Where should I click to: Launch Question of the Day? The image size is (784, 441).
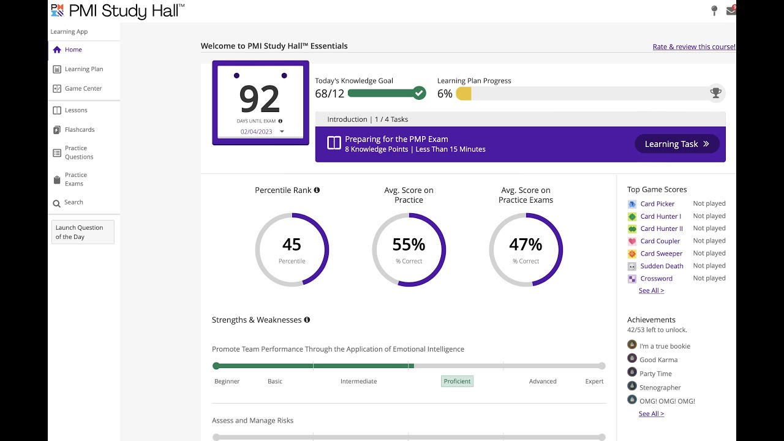point(83,232)
